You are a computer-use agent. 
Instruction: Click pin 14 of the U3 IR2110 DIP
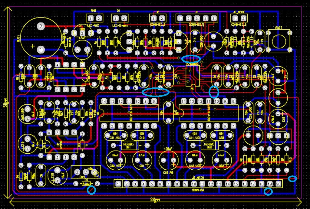pyautogui.click(x=104, y=101)
